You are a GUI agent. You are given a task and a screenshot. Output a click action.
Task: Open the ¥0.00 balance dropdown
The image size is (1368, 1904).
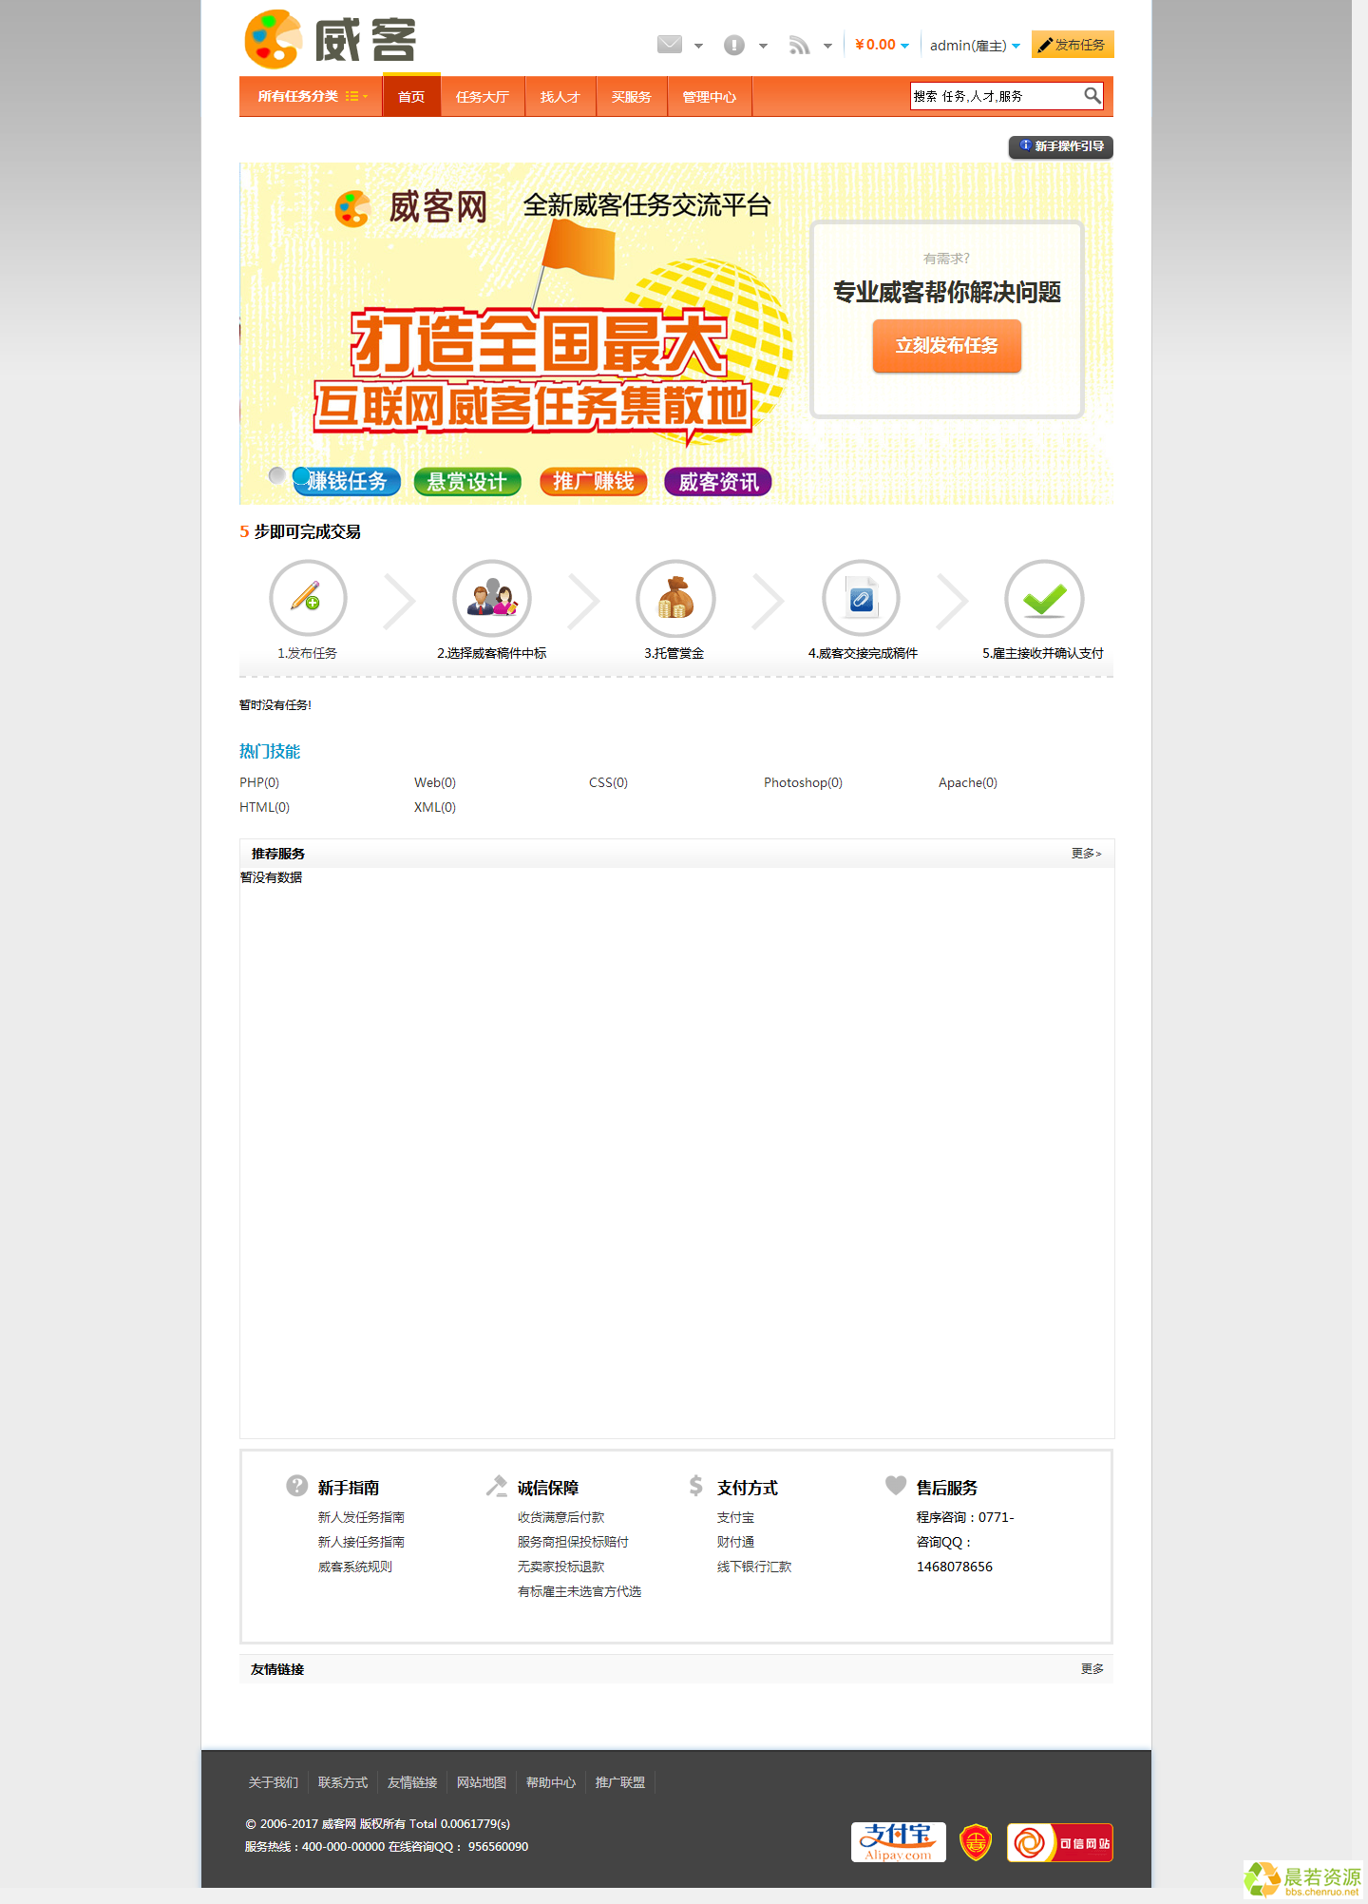(882, 45)
